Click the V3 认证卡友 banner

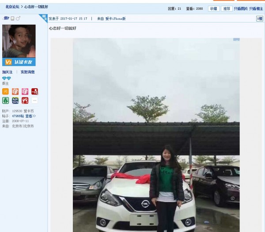[x=19, y=62]
